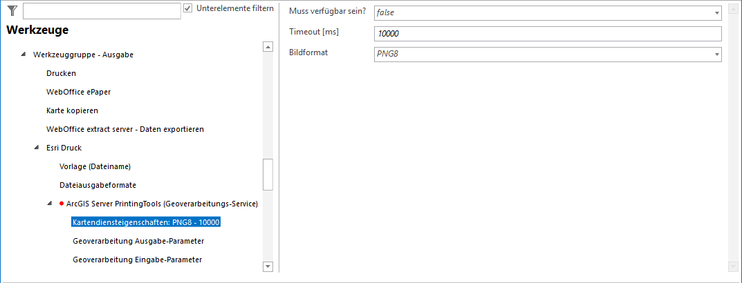
Task: Toggle the Unterelemente filtern checkbox
Action: [187, 8]
